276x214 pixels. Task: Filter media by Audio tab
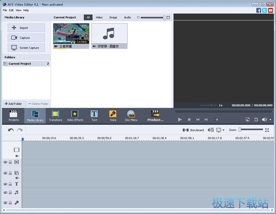tap(127, 17)
